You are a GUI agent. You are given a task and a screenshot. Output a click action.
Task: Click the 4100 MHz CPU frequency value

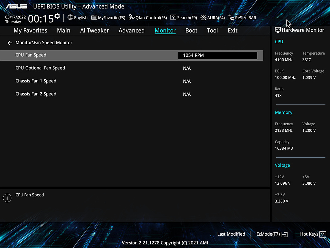[284, 60]
